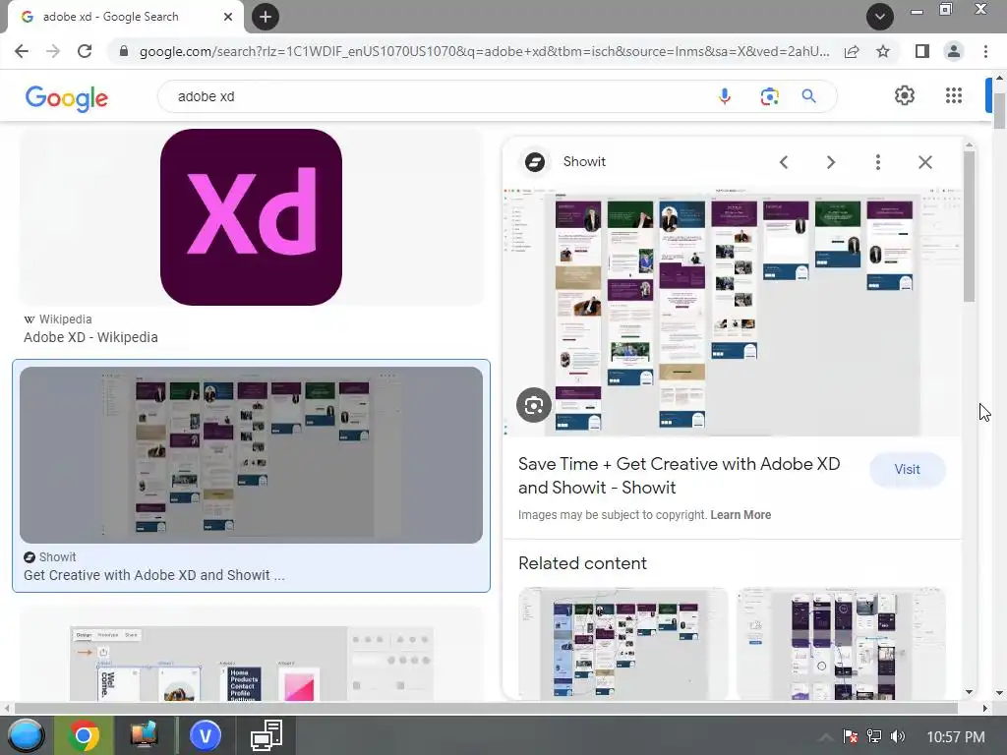Image resolution: width=1007 pixels, height=755 pixels.
Task: Show previous image in preview panel
Action: [784, 162]
